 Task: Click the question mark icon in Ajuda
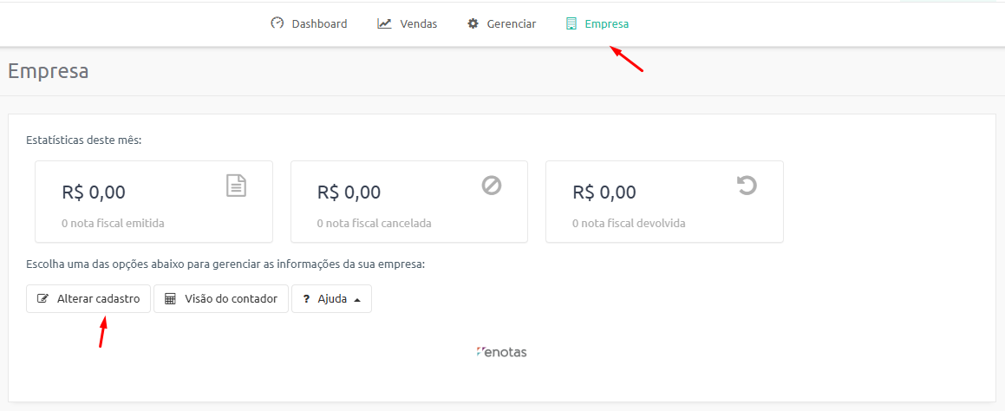(x=306, y=299)
